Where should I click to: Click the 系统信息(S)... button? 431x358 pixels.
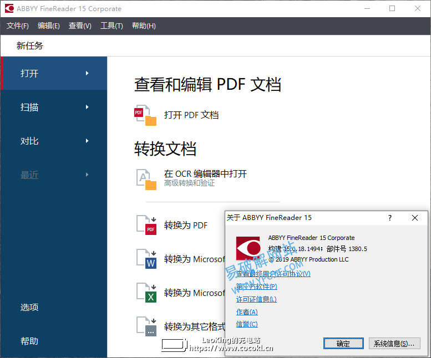[394, 344]
